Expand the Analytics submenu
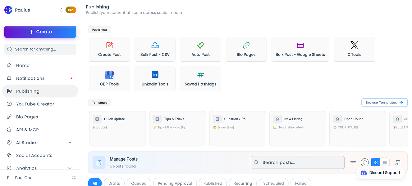 click(70, 168)
